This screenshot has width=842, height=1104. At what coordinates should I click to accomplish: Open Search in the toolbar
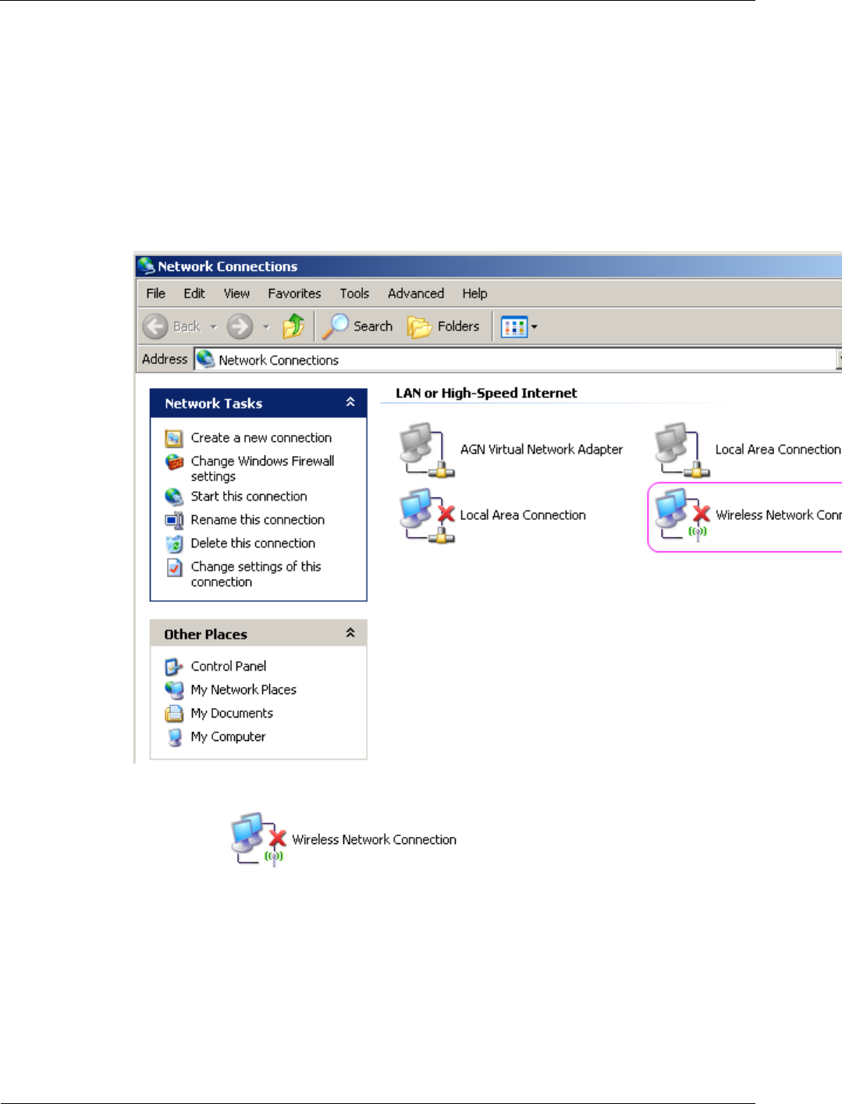point(358,326)
